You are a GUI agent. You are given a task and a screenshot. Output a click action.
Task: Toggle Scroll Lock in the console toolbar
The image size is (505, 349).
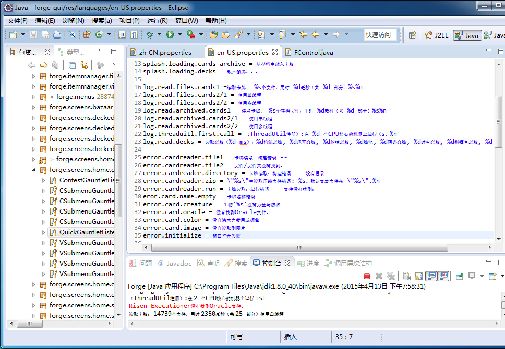click(x=418, y=276)
